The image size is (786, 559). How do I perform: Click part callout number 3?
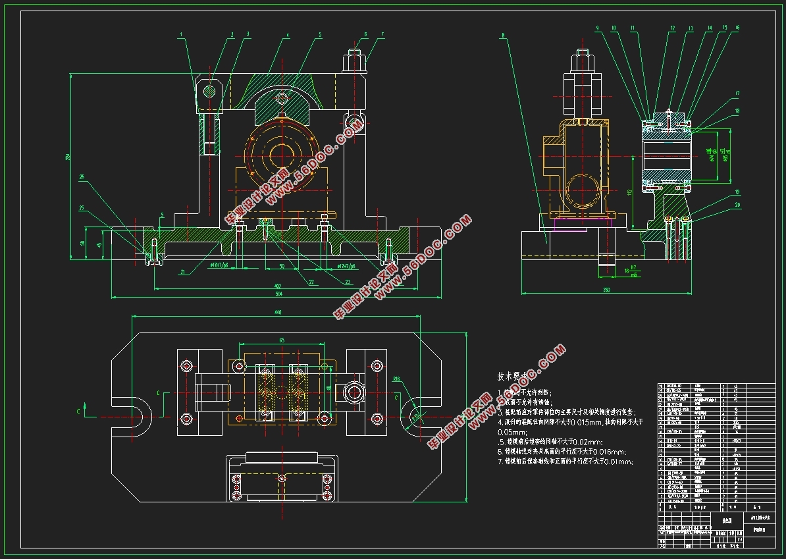click(248, 34)
